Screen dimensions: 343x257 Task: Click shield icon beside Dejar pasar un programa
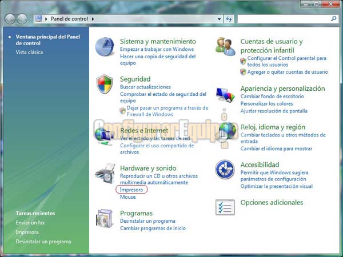[x=123, y=111]
